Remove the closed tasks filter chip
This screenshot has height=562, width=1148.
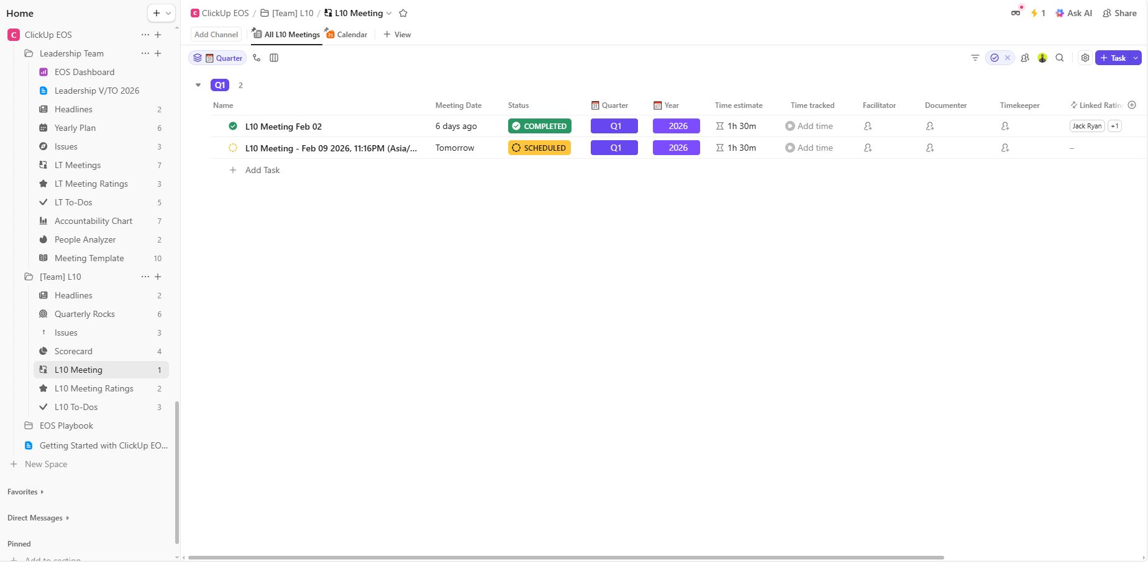coord(1008,58)
